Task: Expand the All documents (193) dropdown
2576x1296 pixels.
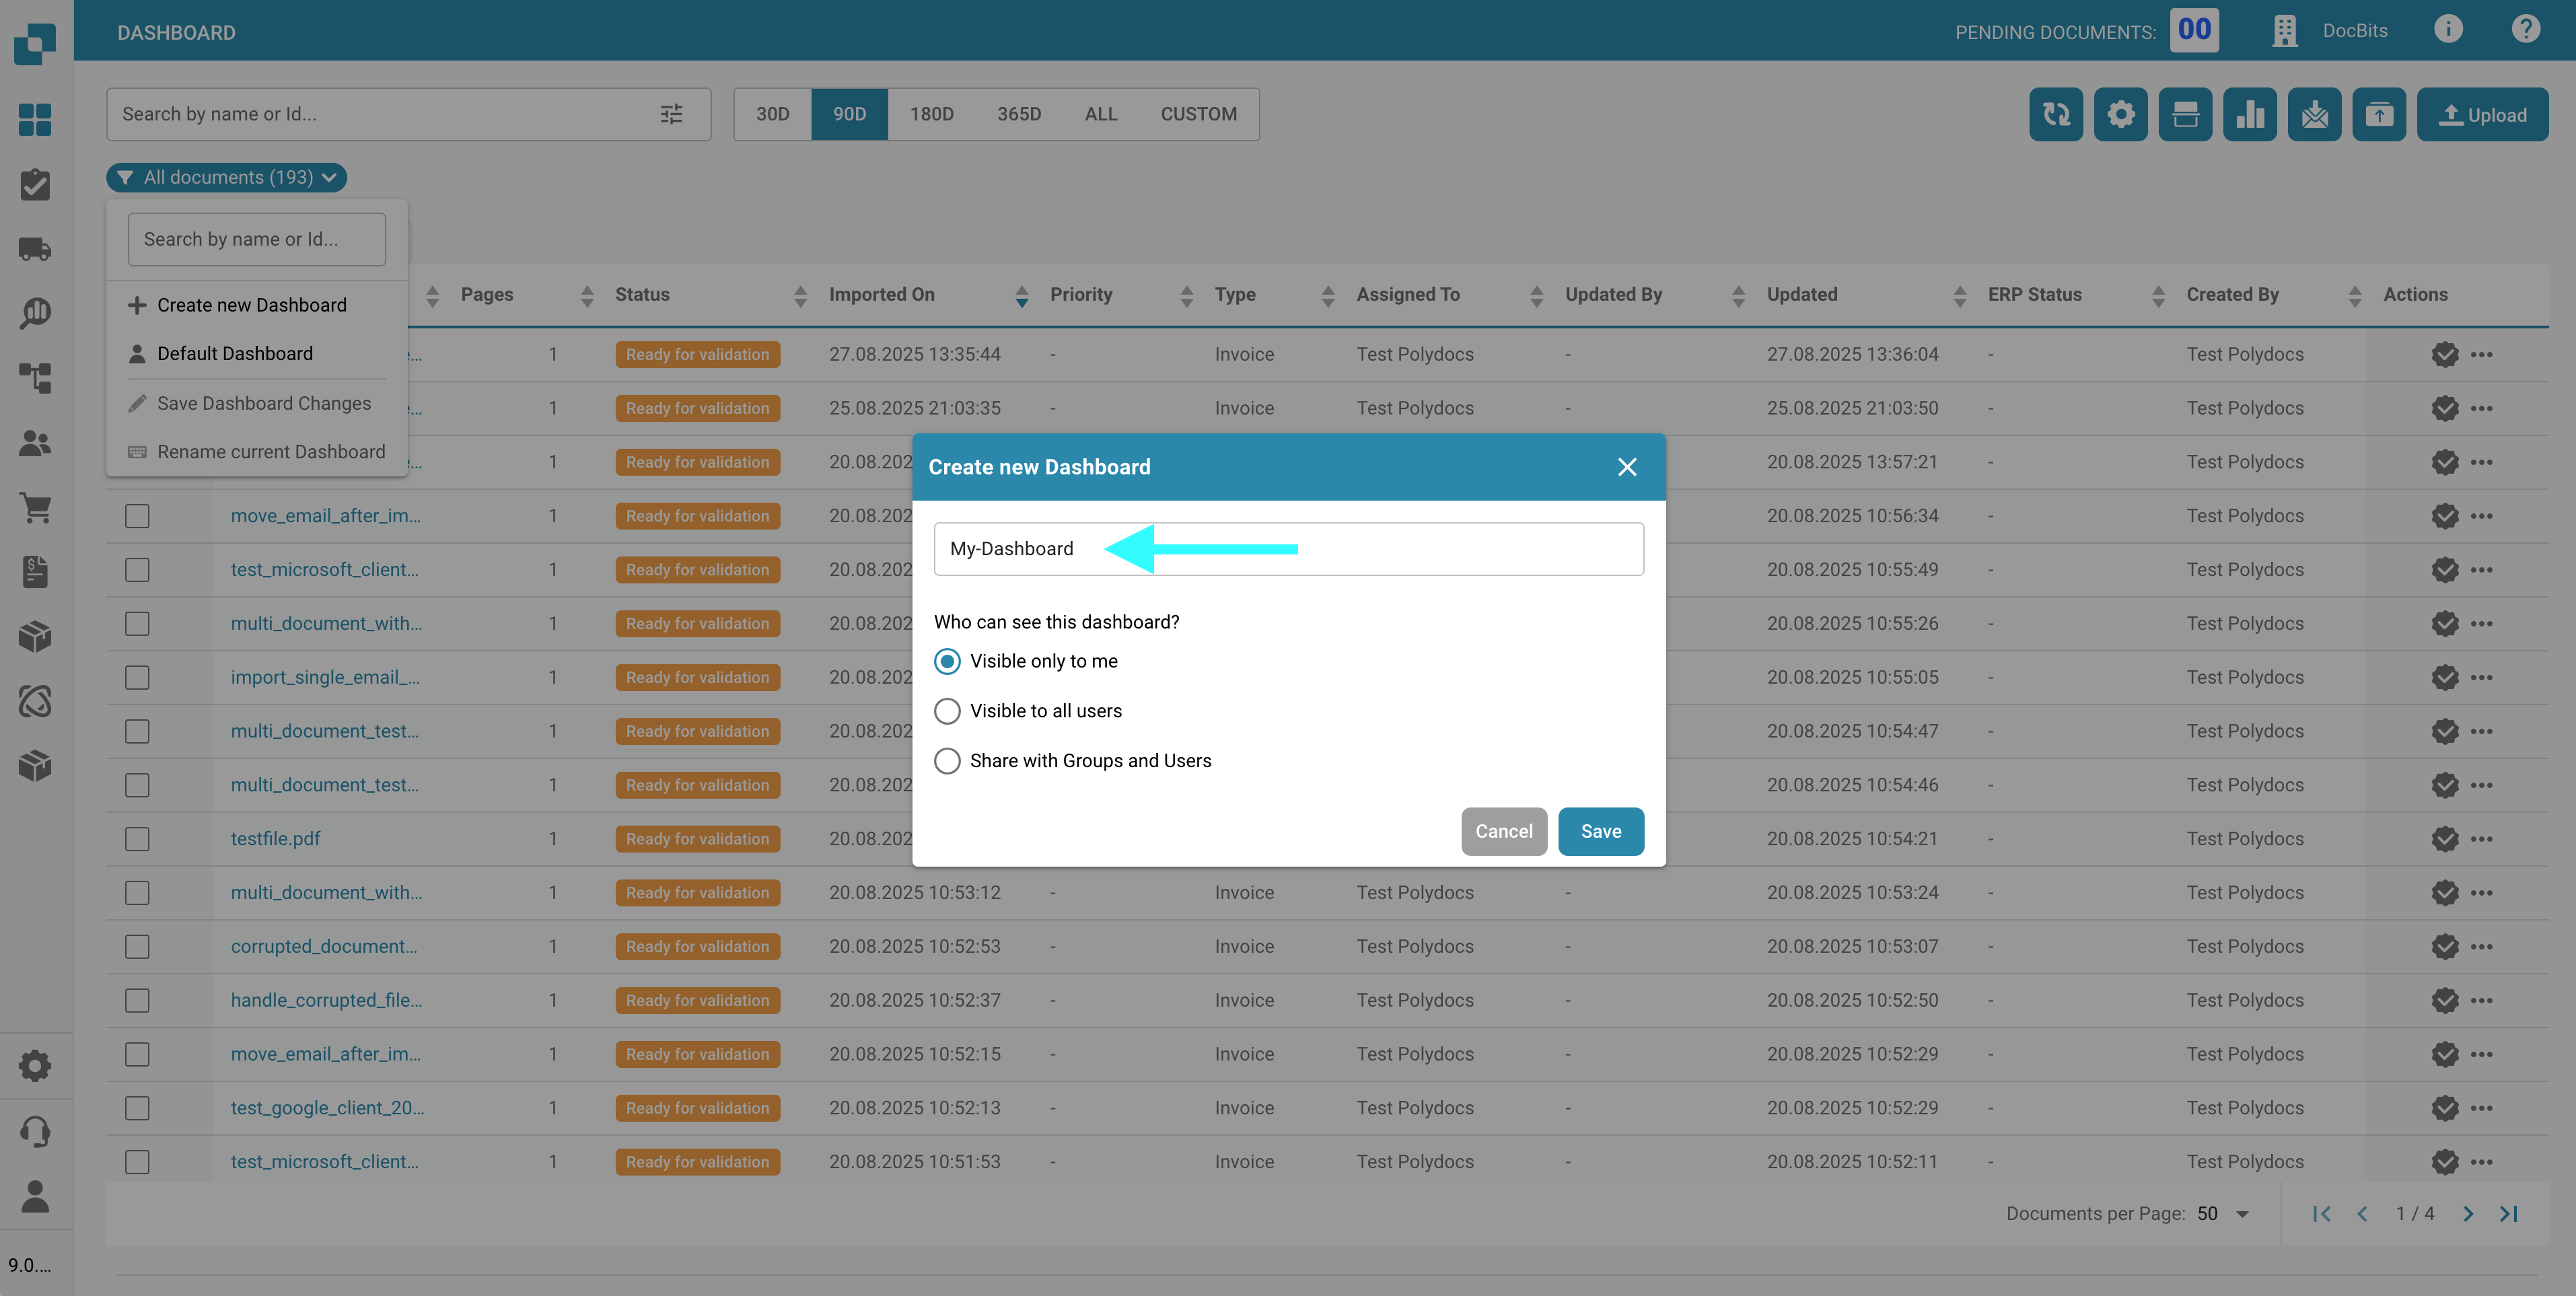Action: (x=227, y=177)
